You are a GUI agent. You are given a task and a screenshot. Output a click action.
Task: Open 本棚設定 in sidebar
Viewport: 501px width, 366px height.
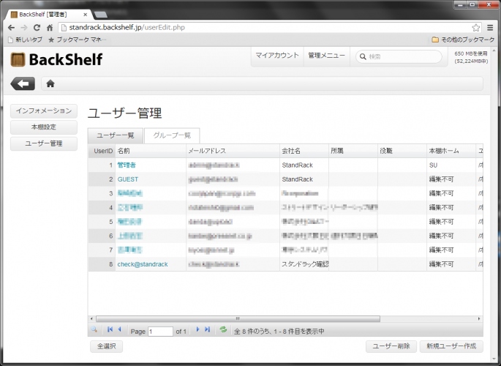(x=44, y=127)
